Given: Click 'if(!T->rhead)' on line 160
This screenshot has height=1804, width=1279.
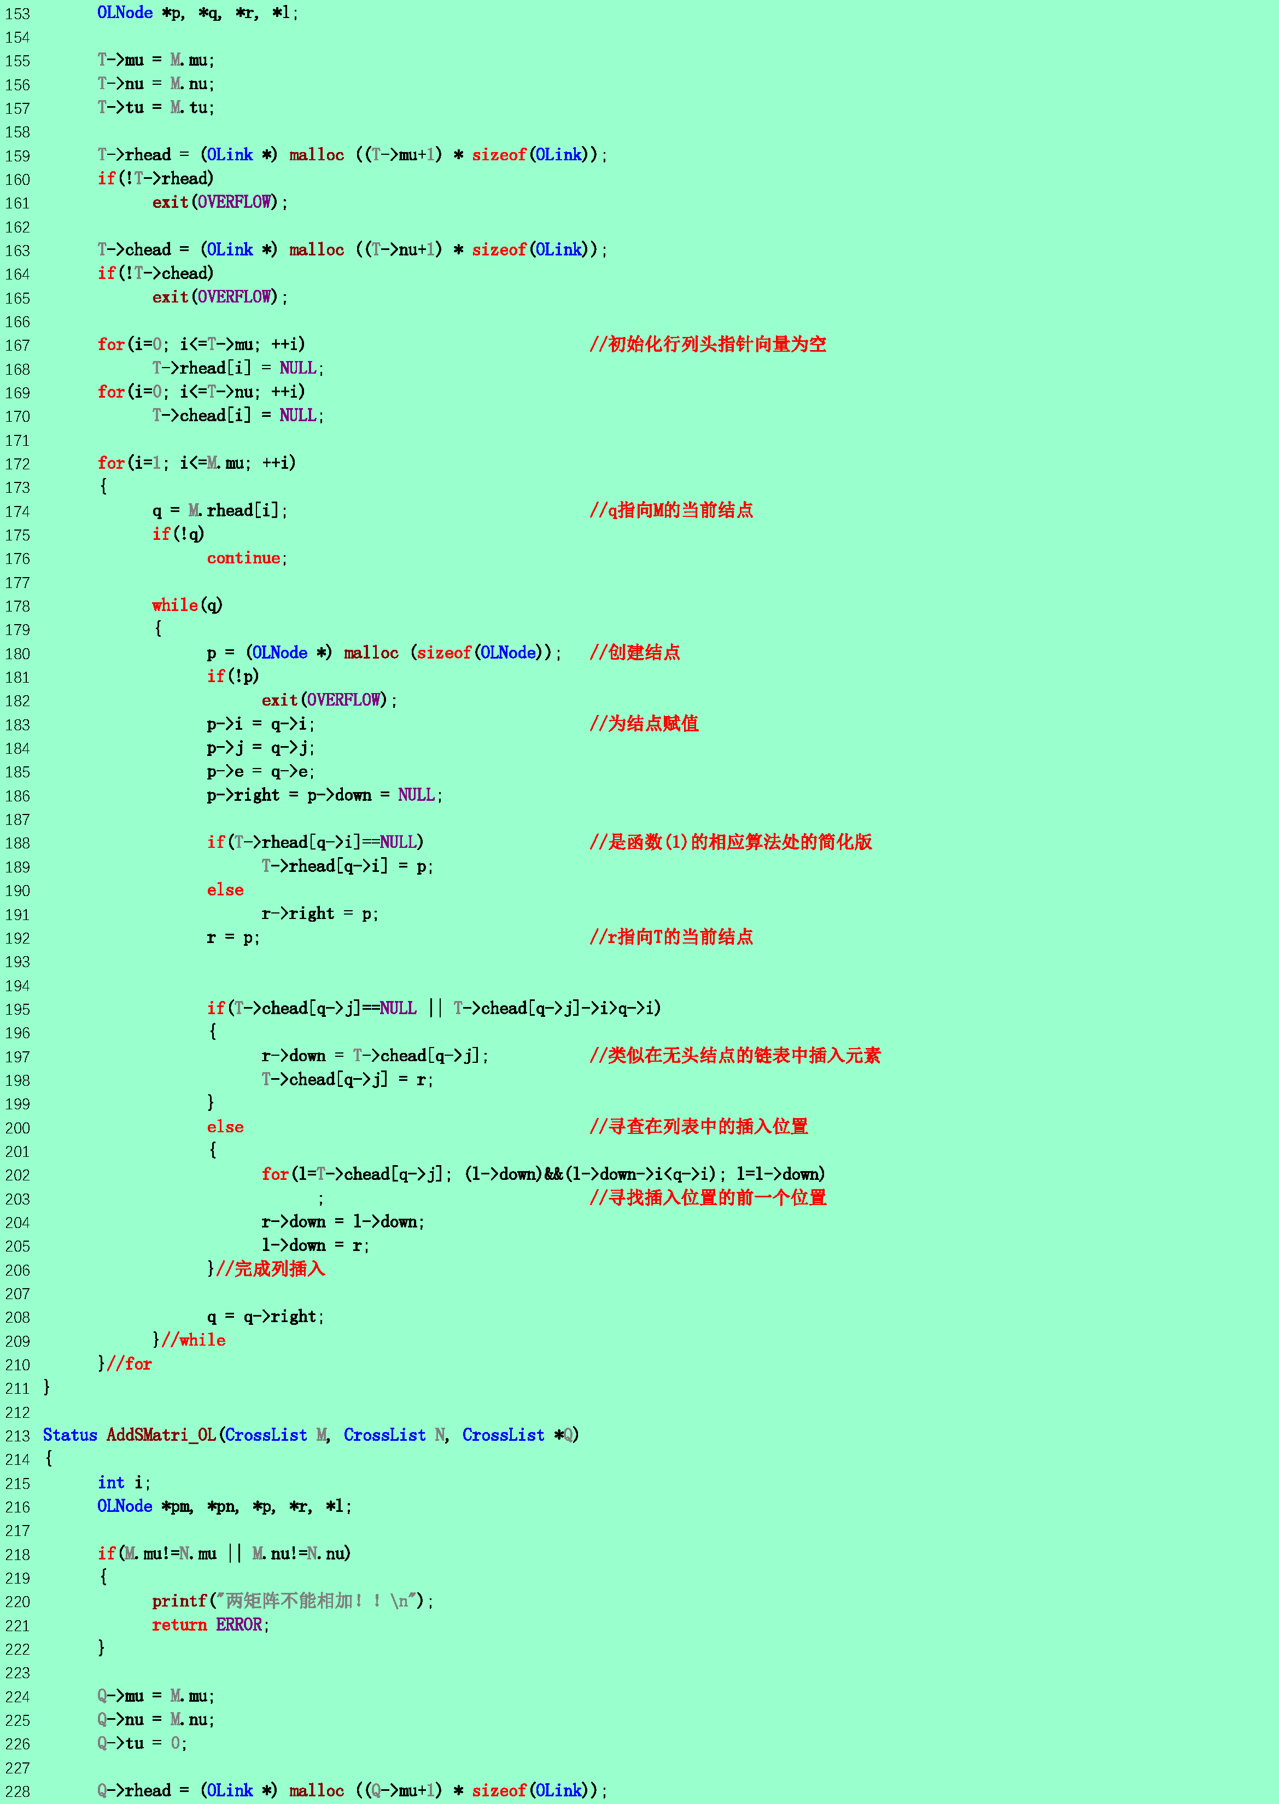Looking at the screenshot, I should 155,178.
